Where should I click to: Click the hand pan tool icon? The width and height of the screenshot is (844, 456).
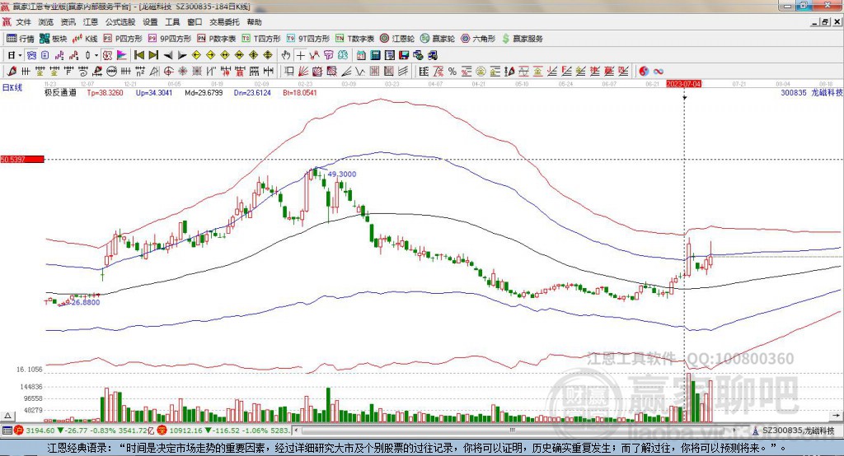click(286, 55)
